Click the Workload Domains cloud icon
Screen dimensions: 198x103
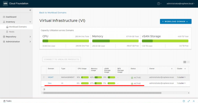pyautogui.click(x=7, y=27)
